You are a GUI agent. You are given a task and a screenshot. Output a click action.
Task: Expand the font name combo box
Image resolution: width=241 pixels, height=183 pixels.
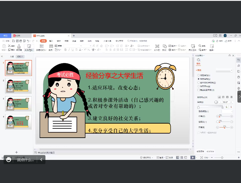point(91,46)
